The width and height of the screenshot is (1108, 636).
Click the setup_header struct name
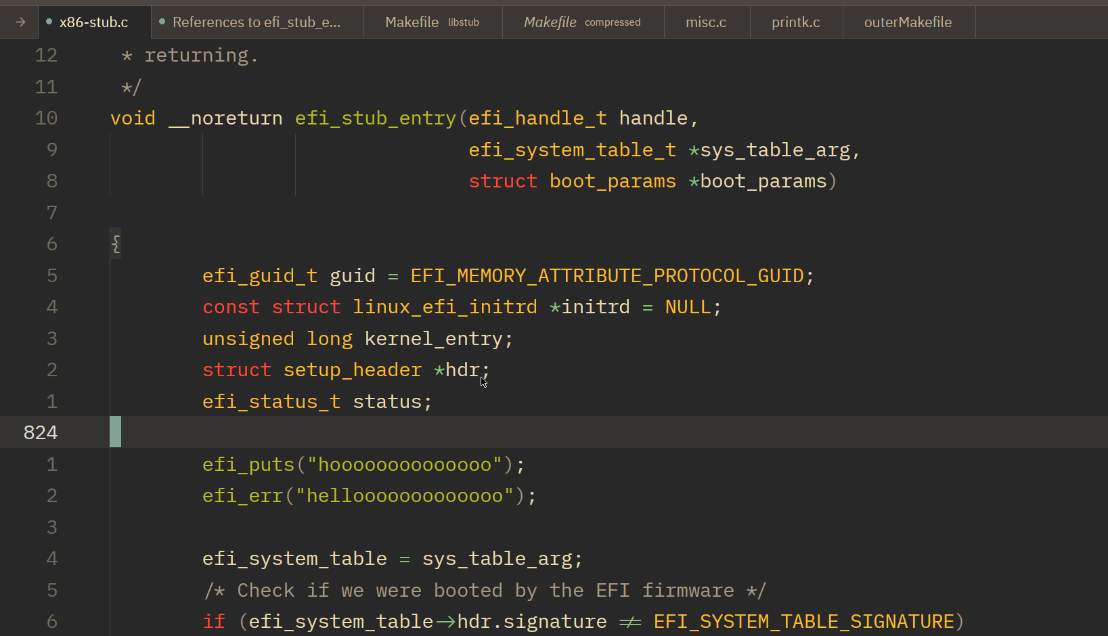tap(353, 370)
